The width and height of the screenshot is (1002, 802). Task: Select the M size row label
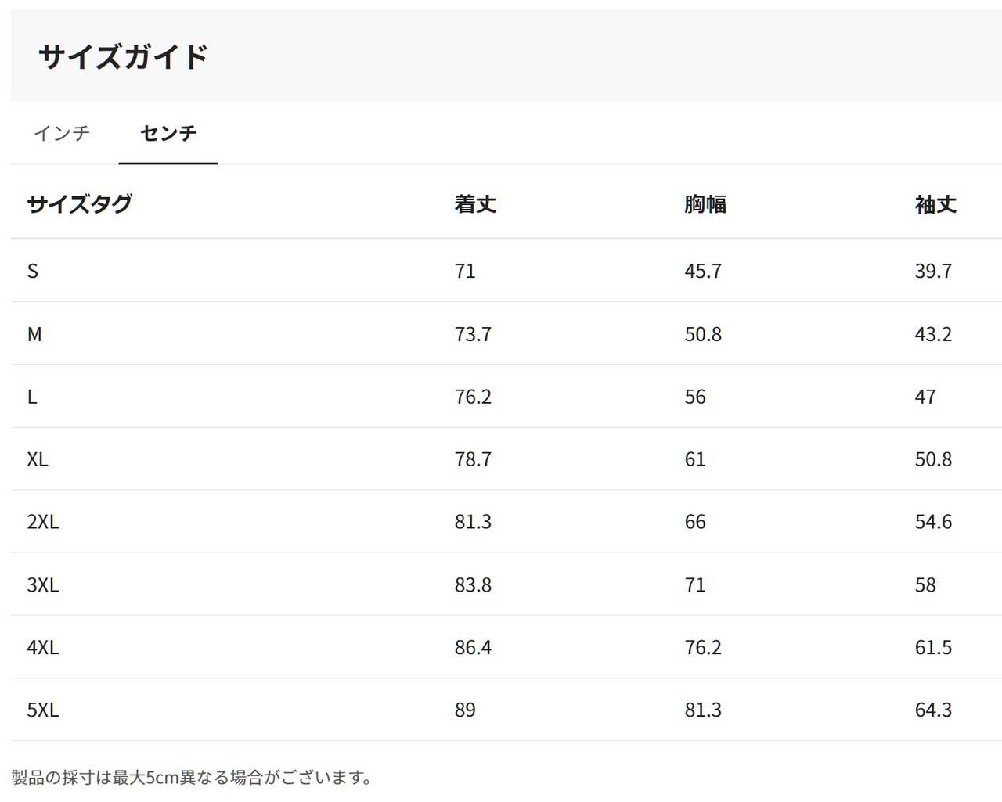(34, 334)
